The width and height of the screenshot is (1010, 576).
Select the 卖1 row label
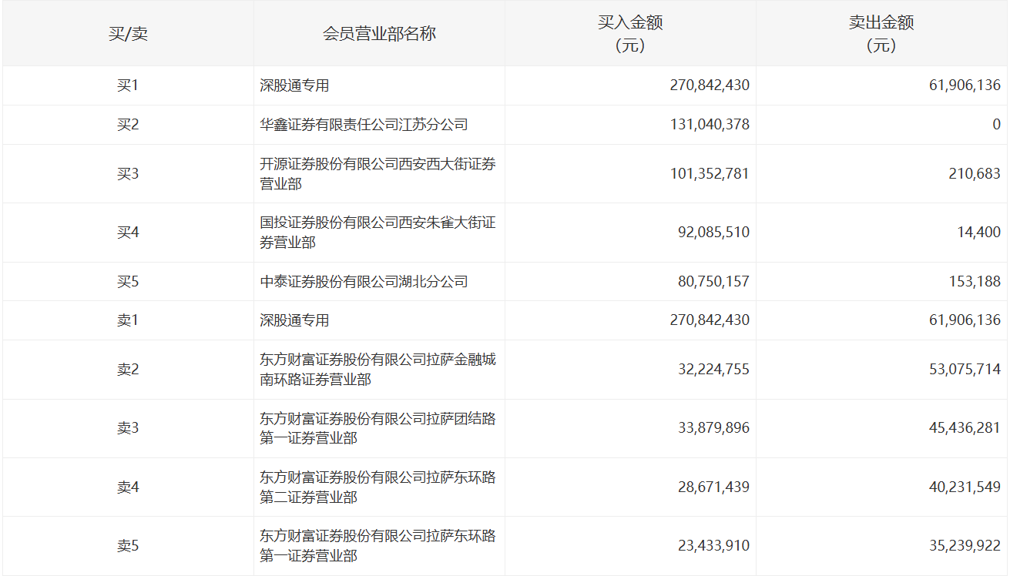[x=128, y=320]
